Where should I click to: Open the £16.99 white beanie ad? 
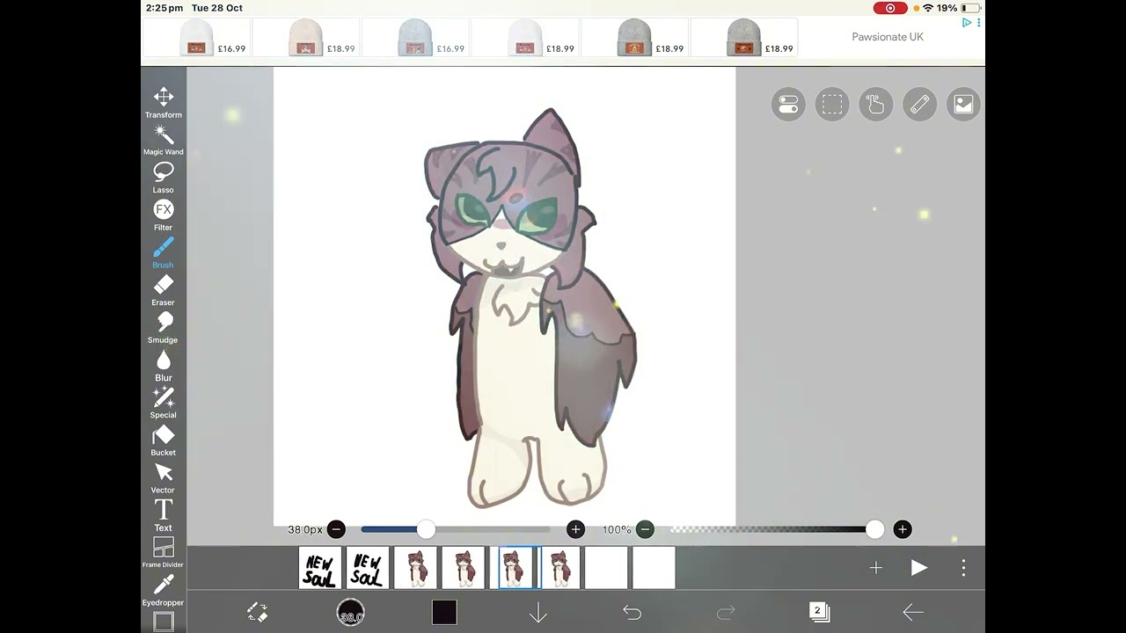coord(198,38)
